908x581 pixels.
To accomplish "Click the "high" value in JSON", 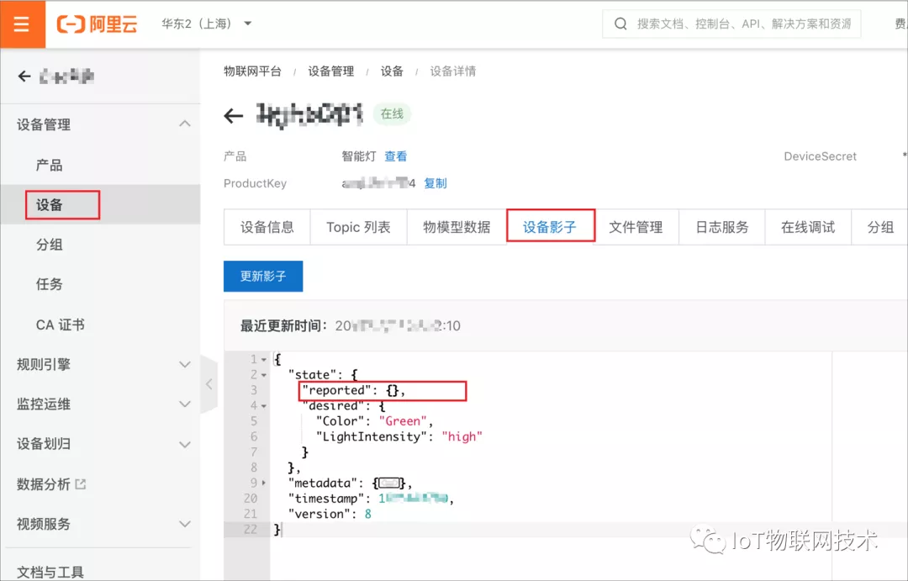I will [462, 436].
